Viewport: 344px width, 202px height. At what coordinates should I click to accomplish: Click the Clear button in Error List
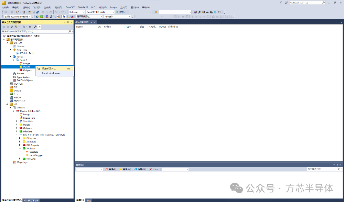point(154,169)
